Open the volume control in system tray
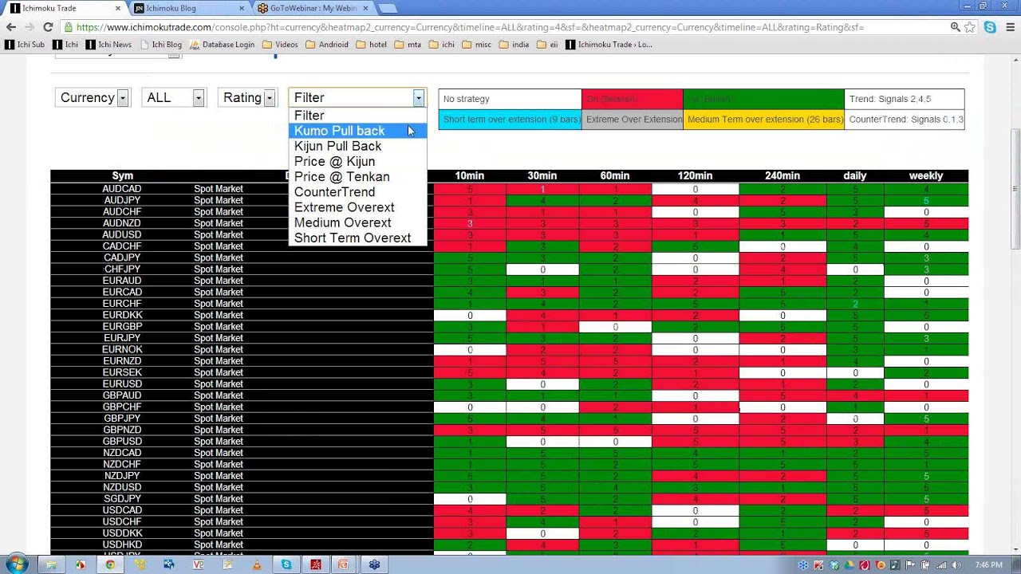The image size is (1021, 574). click(957, 565)
